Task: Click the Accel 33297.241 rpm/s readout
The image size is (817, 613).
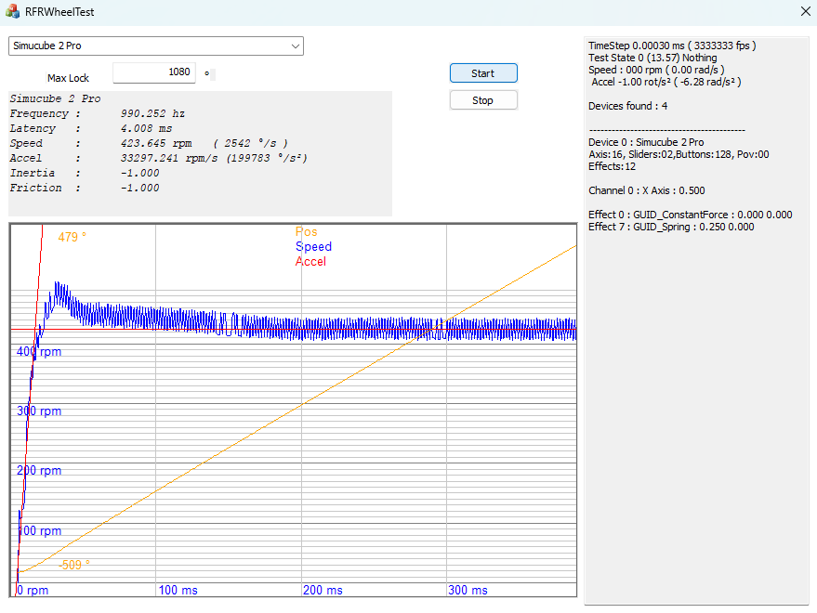Action: coord(158,158)
